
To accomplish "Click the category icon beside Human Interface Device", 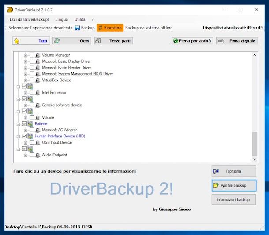I will 30,136.
